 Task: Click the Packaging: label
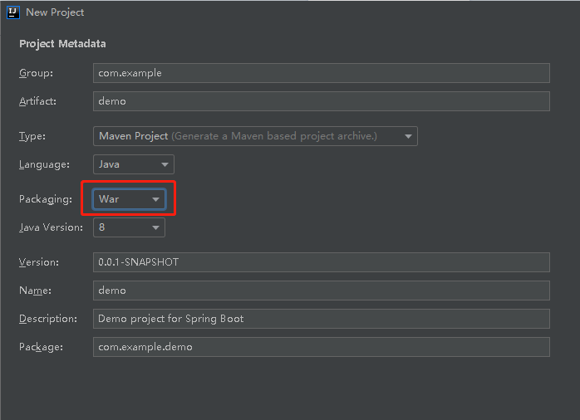[x=46, y=199]
